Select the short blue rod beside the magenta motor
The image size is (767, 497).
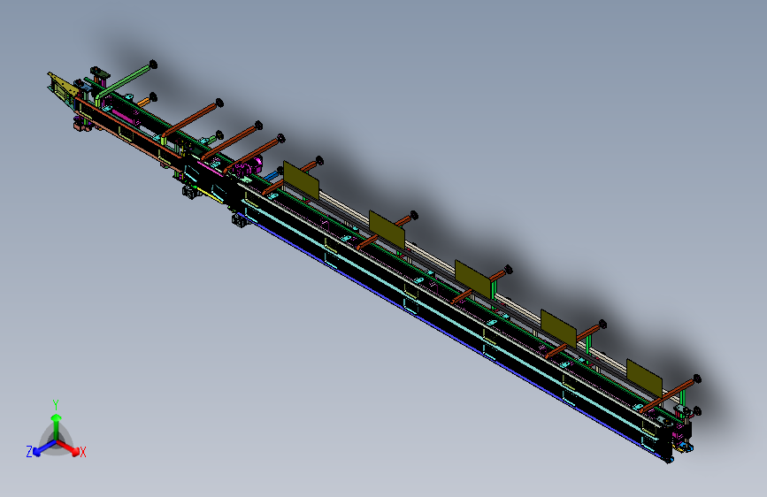(x=272, y=174)
